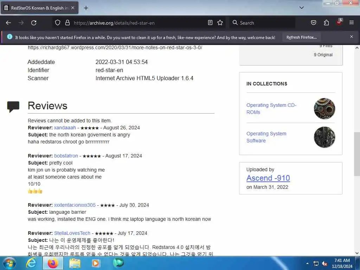Click the richardg867 wordpress URL text
This screenshot has height=270, width=360.
(x=115, y=47)
